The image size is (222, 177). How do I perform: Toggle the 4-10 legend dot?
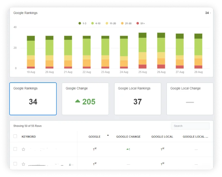93,23
